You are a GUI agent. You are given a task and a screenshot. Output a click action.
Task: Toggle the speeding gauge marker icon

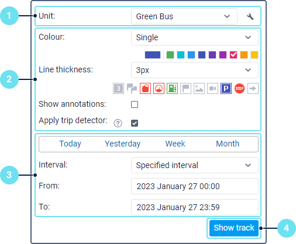point(159,89)
